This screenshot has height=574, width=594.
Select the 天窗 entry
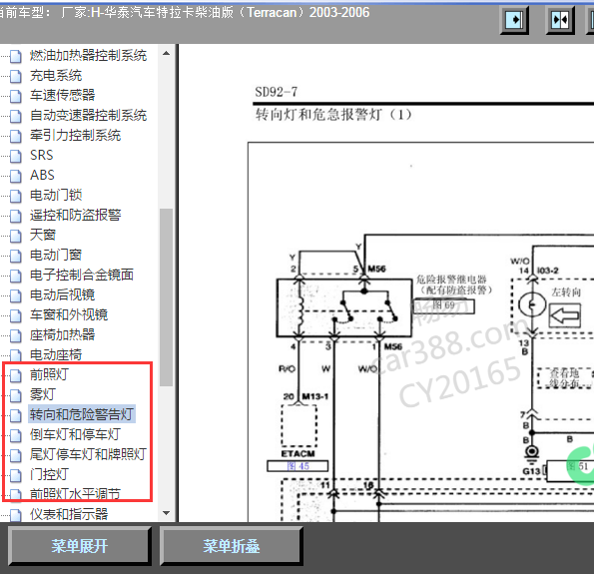coord(43,235)
